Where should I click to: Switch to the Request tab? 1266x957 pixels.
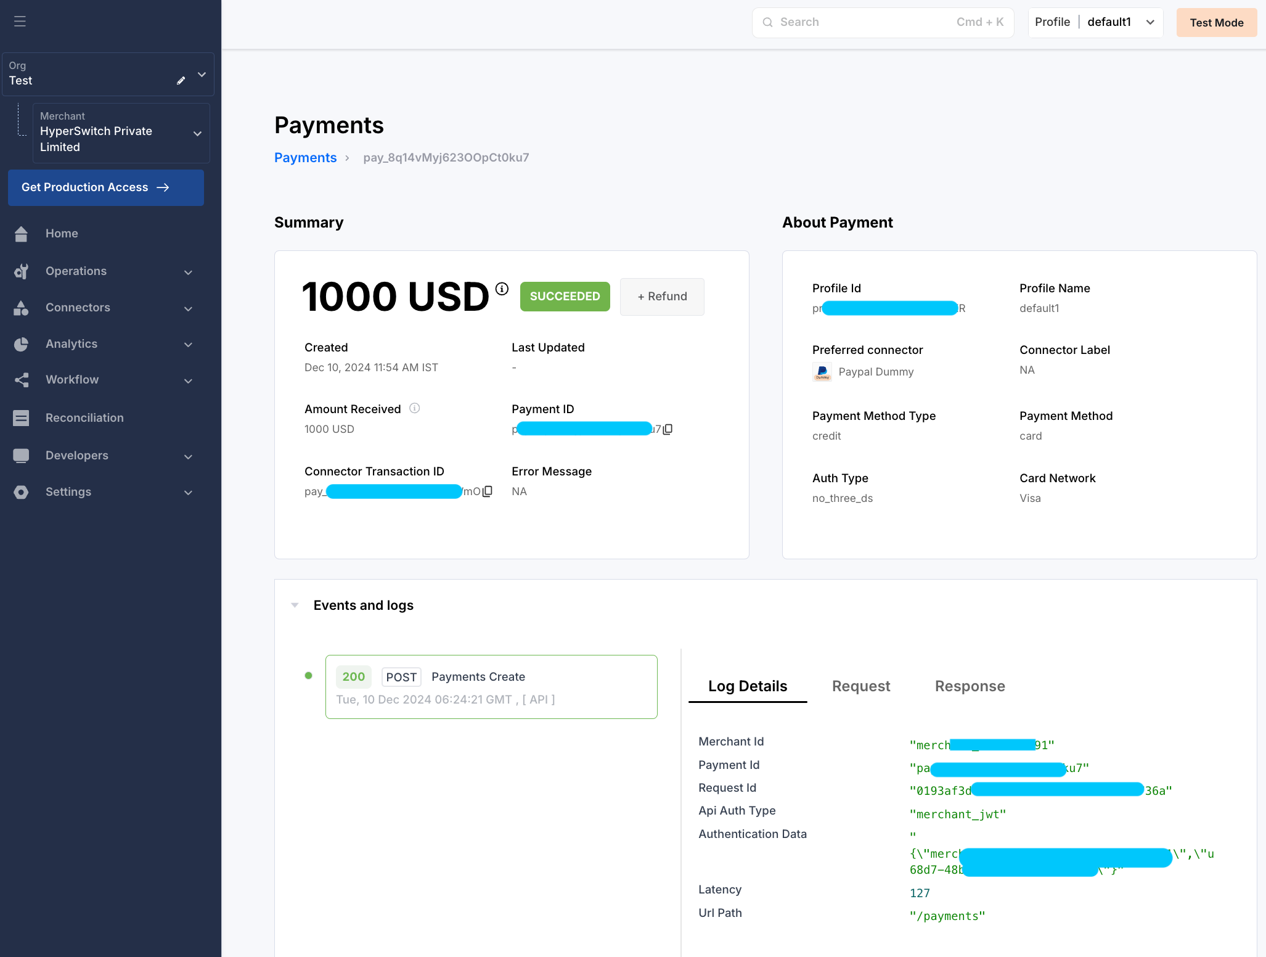pyautogui.click(x=860, y=686)
